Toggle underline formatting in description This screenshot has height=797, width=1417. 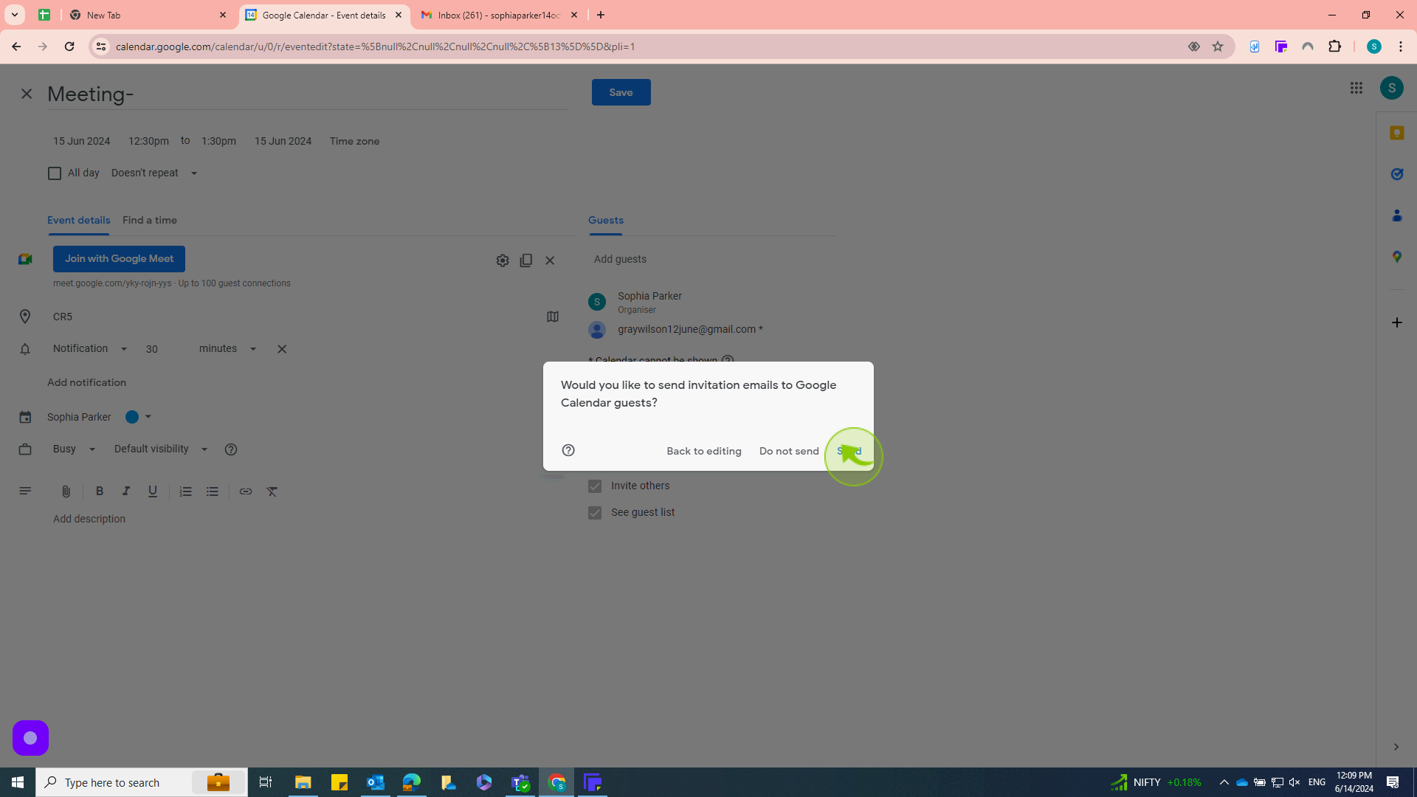(153, 491)
